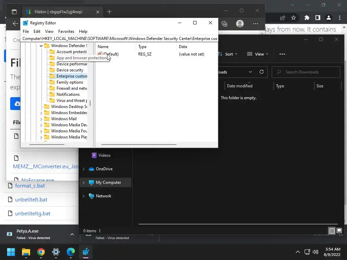The height and width of the screenshot is (260, 347).
Task: Expand the Windows Media Player key
Action: point(41,137)
